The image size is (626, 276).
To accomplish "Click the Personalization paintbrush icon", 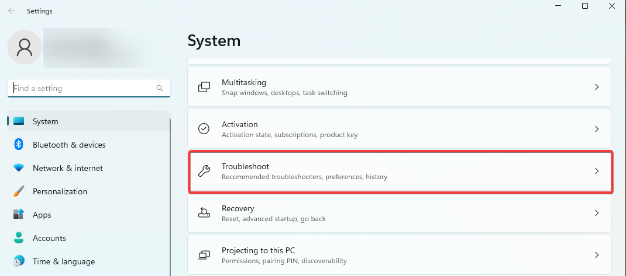I will [19, 191].
